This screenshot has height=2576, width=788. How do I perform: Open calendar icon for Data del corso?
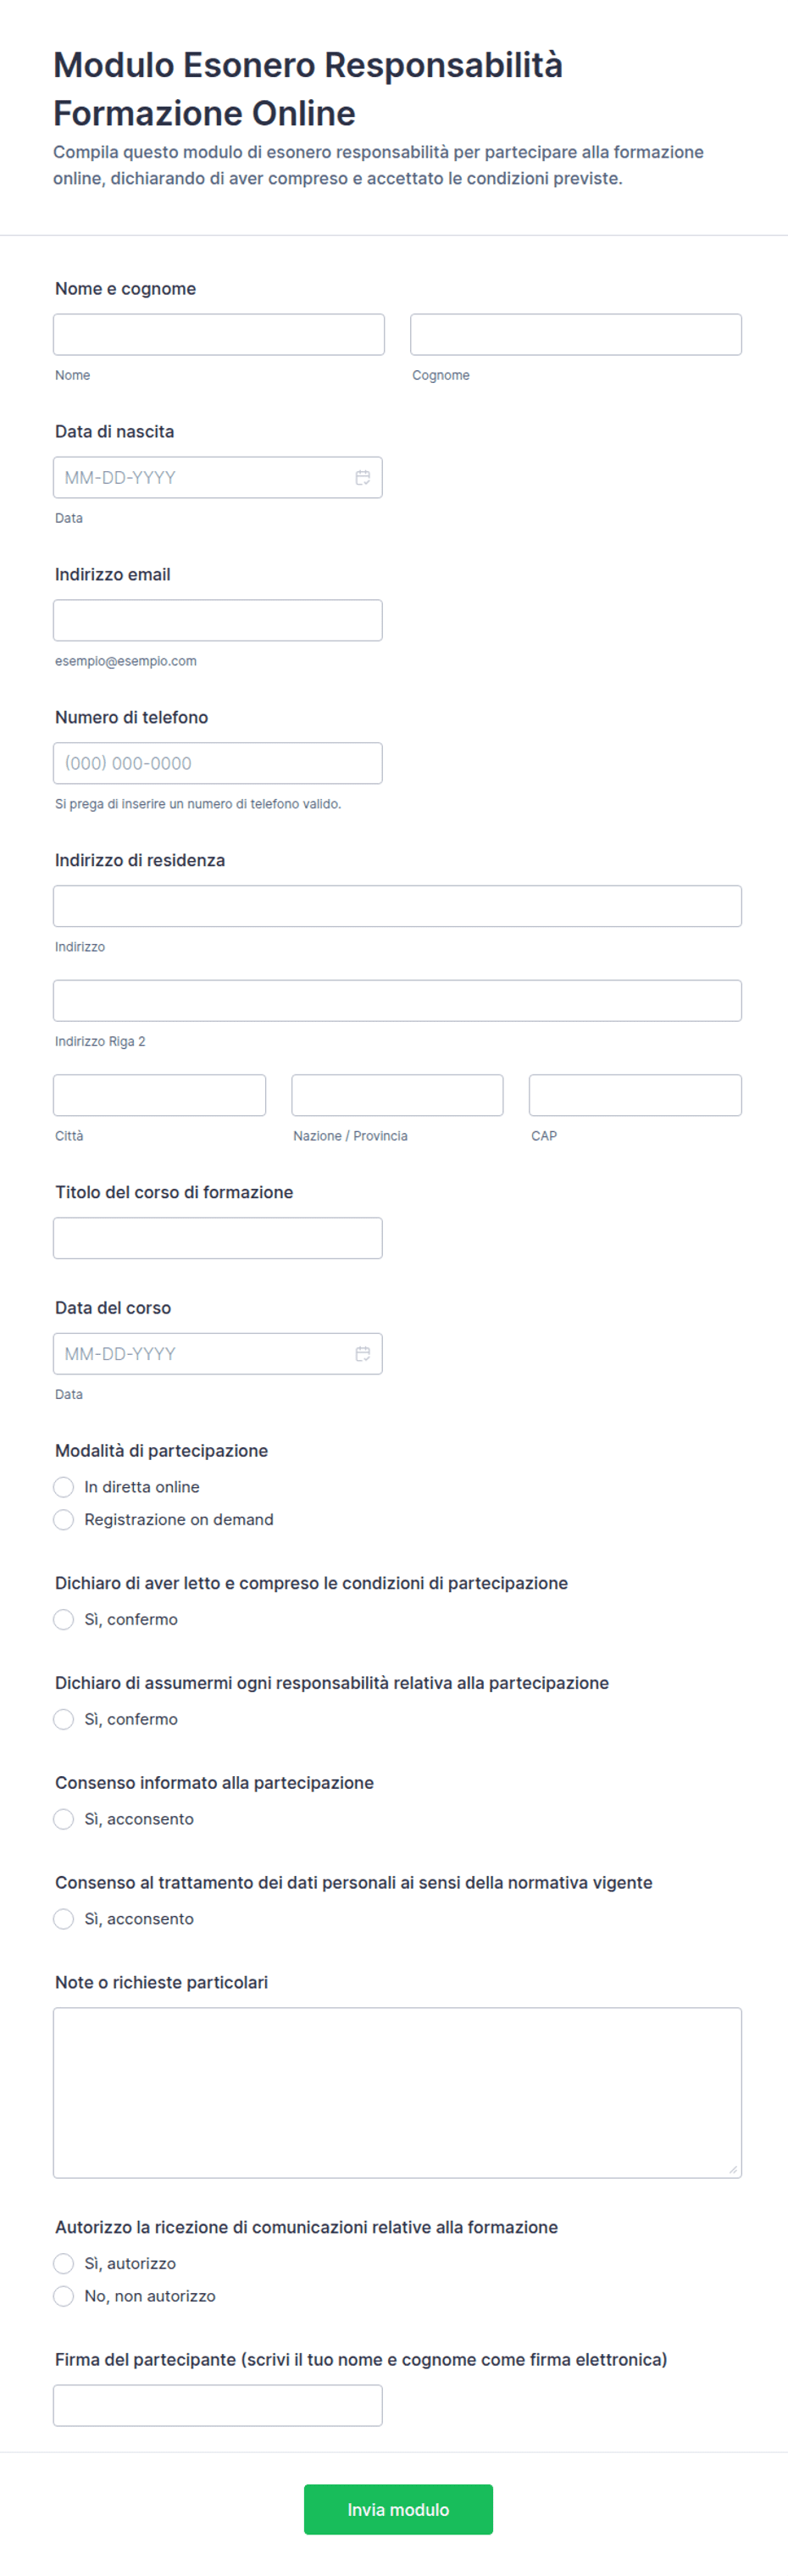[x=362, y=1354]
